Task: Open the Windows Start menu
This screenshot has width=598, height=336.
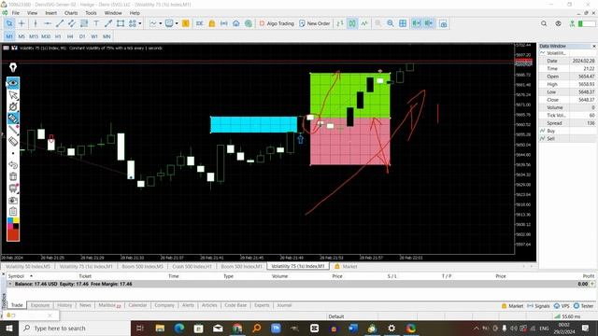Action: click(8, 328)
